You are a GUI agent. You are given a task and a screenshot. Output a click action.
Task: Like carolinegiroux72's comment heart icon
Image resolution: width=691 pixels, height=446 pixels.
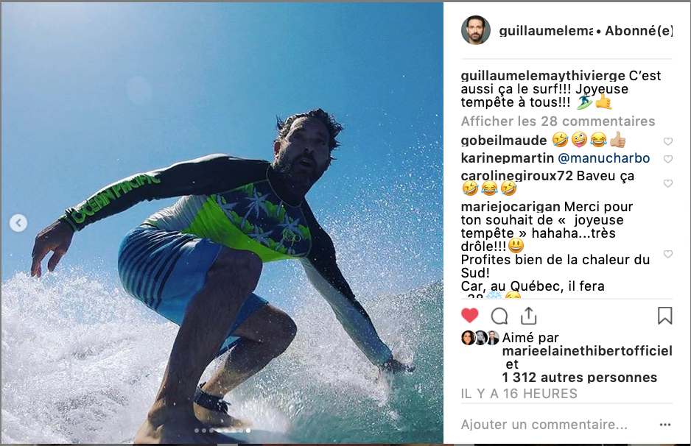click(668, 183)
